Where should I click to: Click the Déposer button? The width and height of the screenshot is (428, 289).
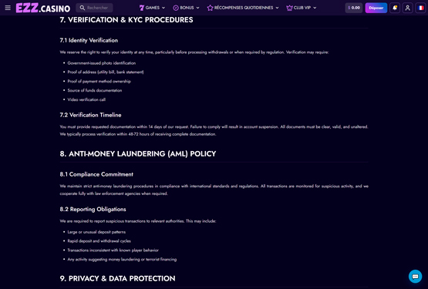[x=376, y=8]
